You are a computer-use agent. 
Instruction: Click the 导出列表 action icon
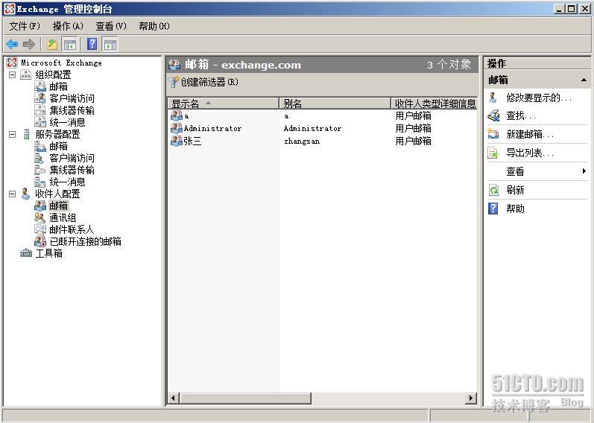(x=493, y=153)
